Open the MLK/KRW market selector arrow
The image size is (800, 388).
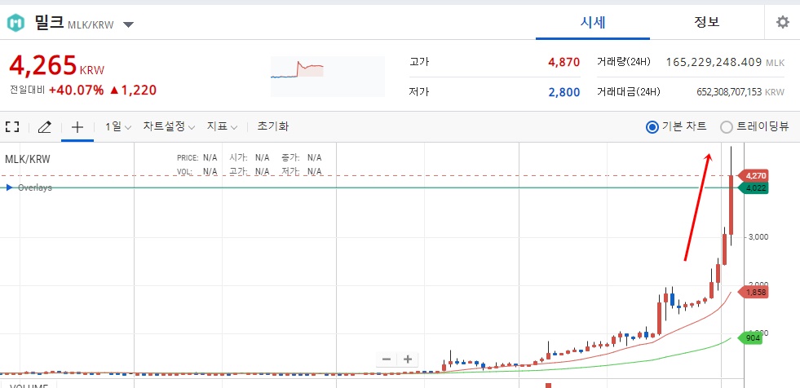click(x=129, y=24)
